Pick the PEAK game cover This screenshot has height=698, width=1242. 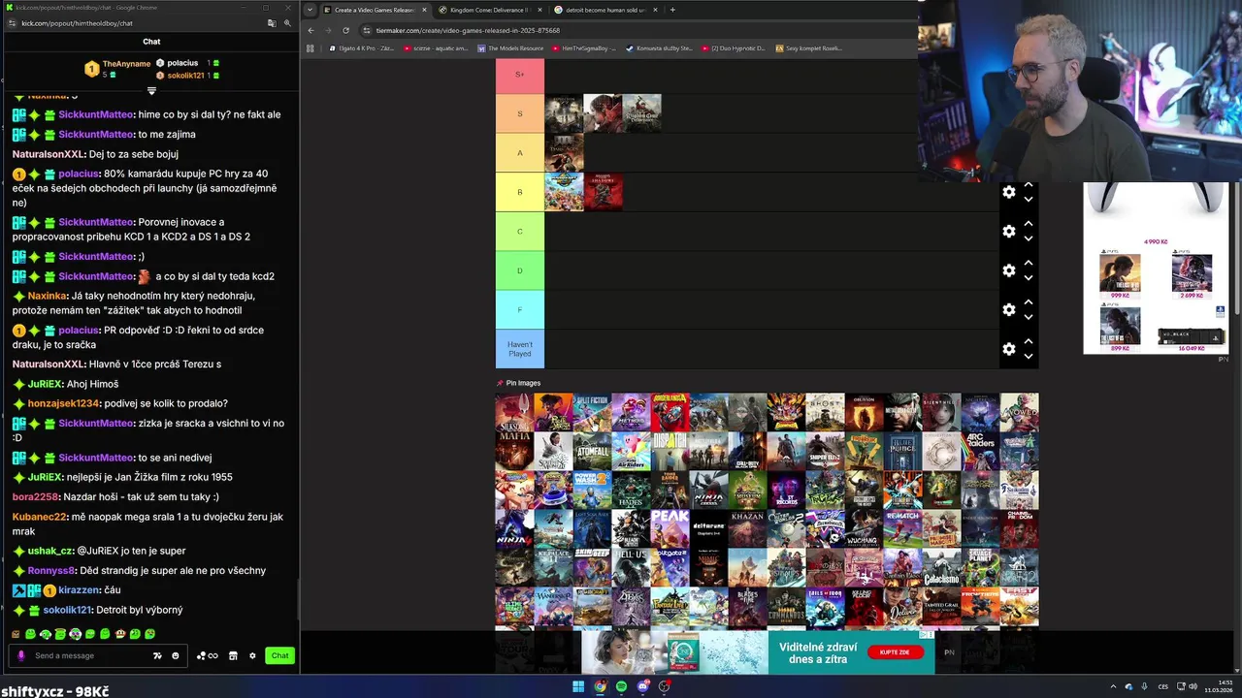670,529
